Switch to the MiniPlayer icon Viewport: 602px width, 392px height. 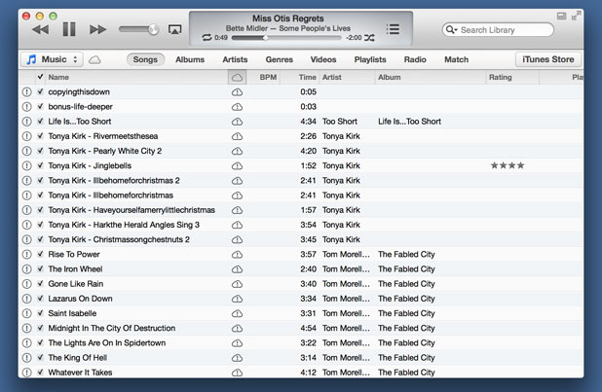(x=561, y=17)
